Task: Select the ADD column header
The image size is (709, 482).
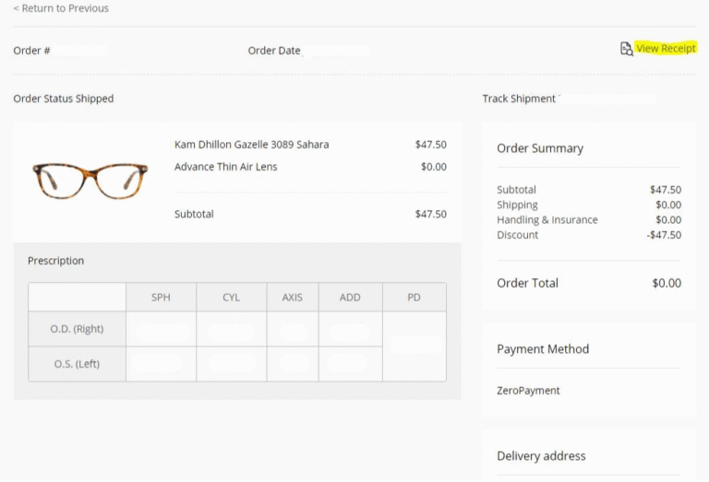Action: 351,298
